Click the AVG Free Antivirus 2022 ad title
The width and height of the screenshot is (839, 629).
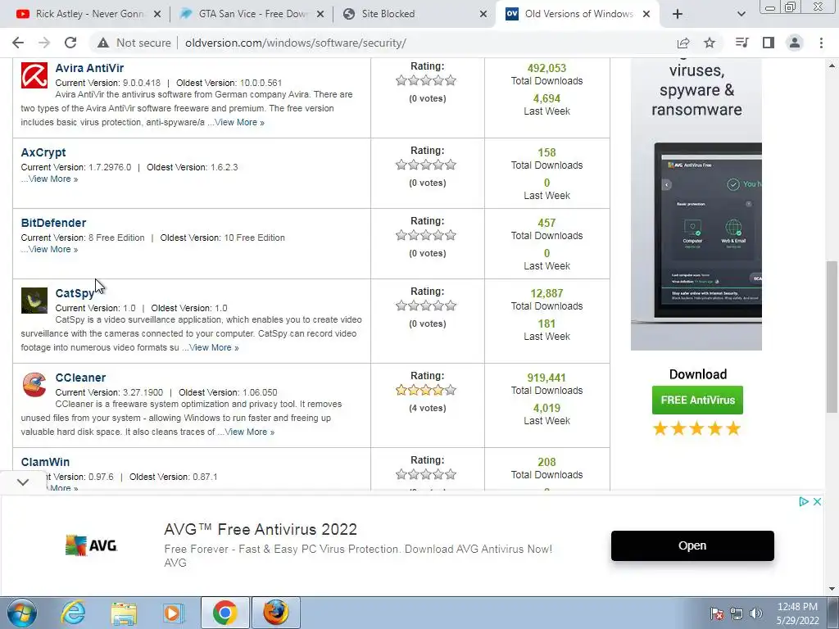(260, 530)
